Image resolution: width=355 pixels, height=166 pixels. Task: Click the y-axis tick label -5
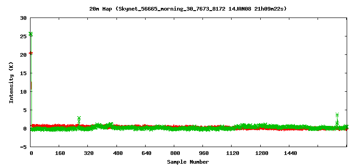24,147
